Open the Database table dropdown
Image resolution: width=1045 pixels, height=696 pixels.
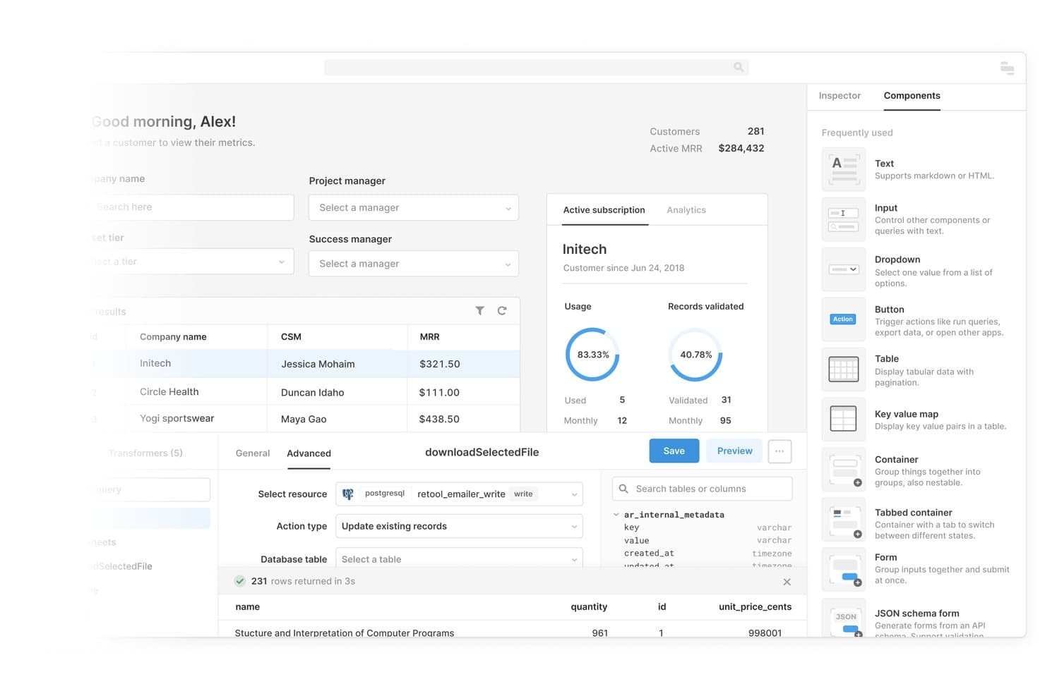pos(459,558)
